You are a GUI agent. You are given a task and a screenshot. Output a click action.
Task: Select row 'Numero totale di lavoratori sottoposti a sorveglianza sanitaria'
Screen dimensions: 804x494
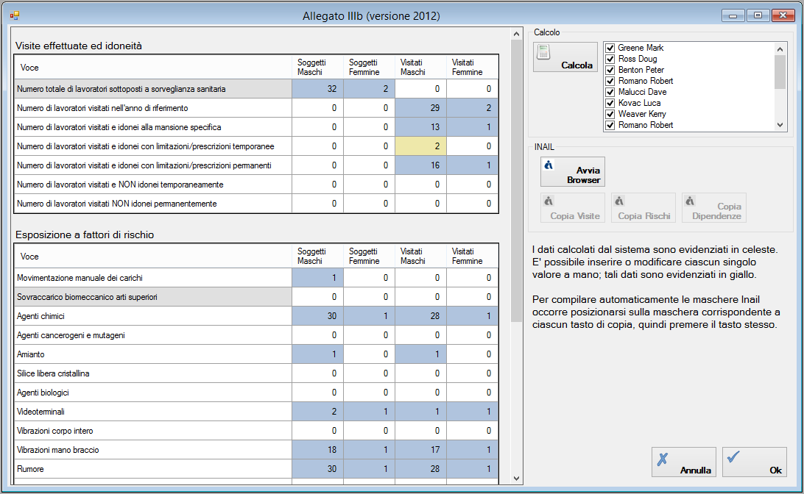point(256,89)
